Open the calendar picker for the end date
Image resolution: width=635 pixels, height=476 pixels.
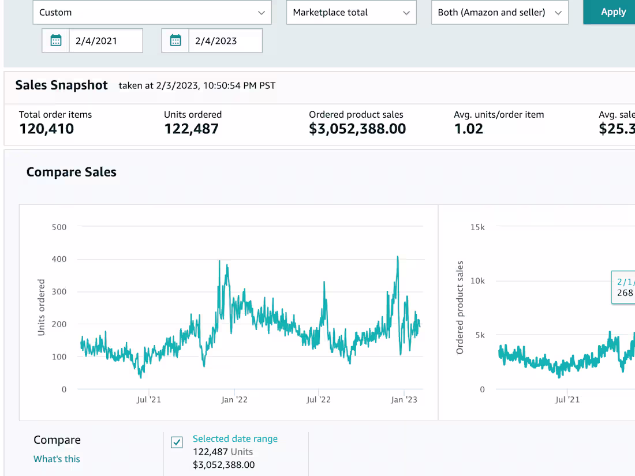pyautogui.click(x=175, y=40)
